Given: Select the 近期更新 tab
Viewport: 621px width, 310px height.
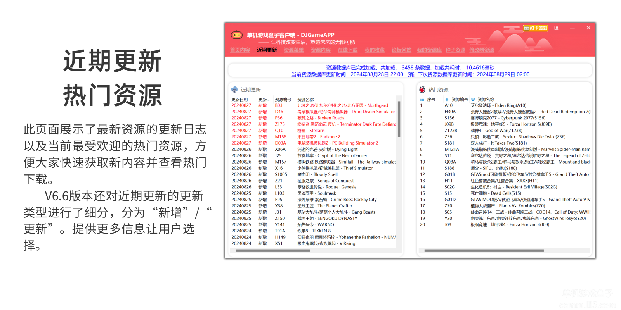Looking at the screenshot, I should click(267, 50).
